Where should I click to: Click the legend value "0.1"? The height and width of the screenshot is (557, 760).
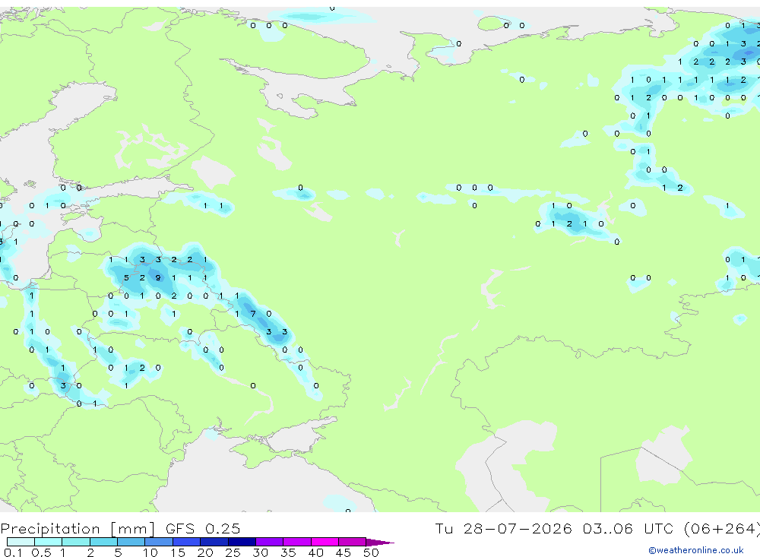[13, 552]
